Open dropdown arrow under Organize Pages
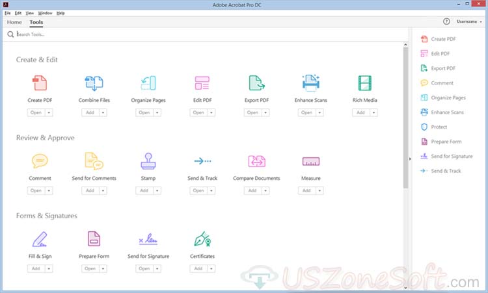Screen dimensions: 488x293 [x=157, y=112]
